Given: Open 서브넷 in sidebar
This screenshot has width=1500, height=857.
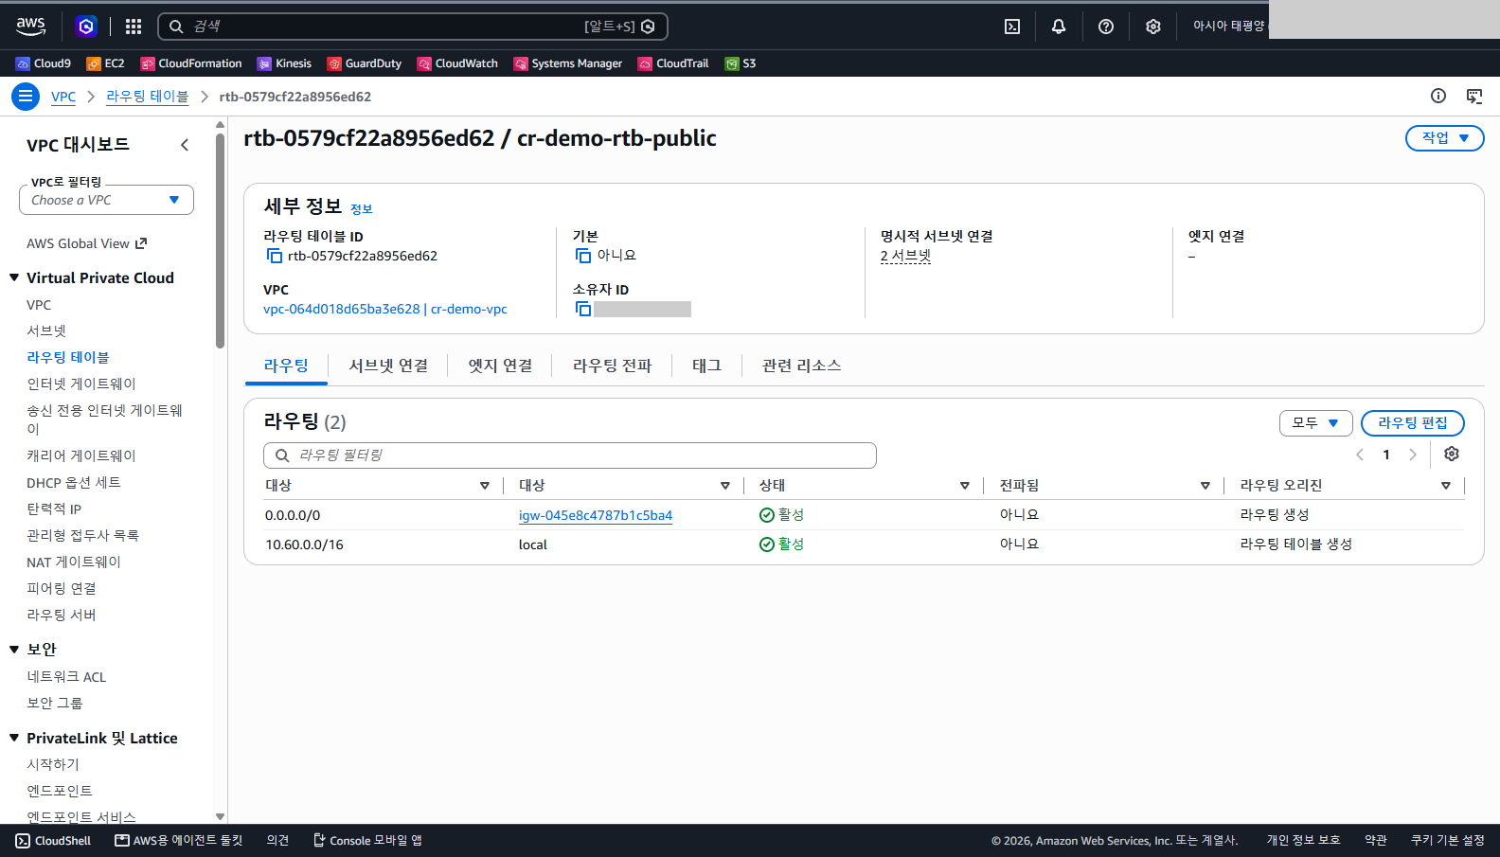Looking at the screenshot, I should (x=46, y=330).
